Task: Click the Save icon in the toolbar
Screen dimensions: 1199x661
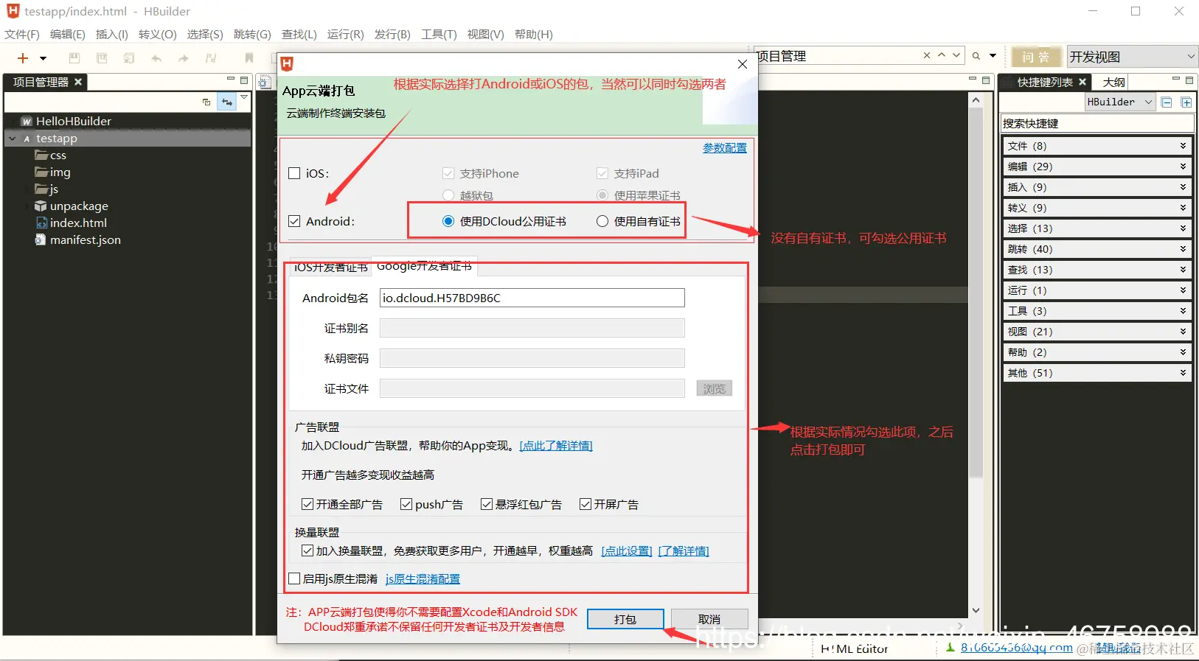Action: 74,58
